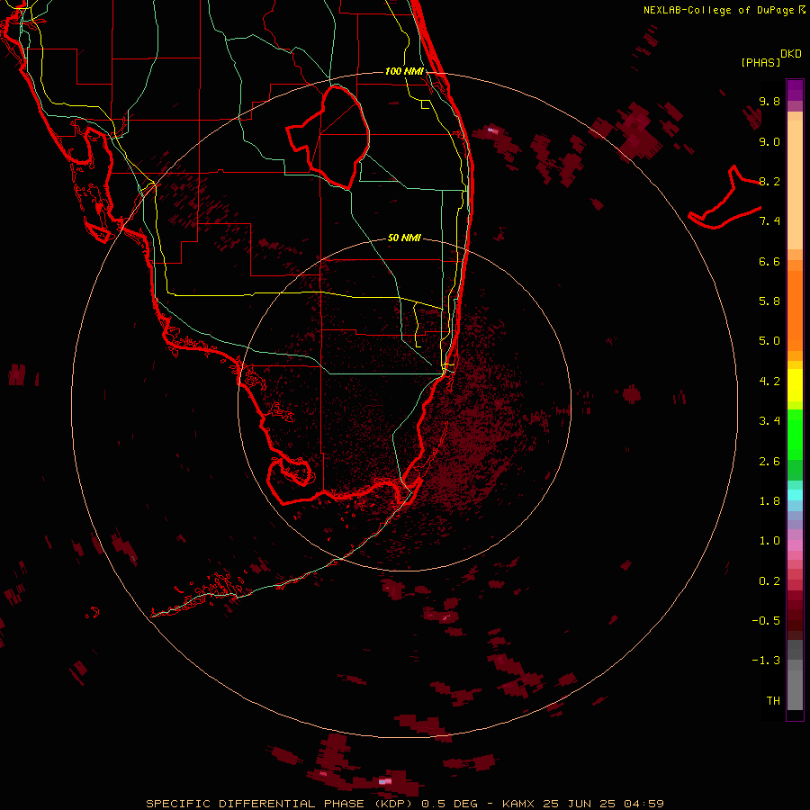Pick the bright green color bar segment
Viewport: 810px width, 810px height.
click(795, 434)
